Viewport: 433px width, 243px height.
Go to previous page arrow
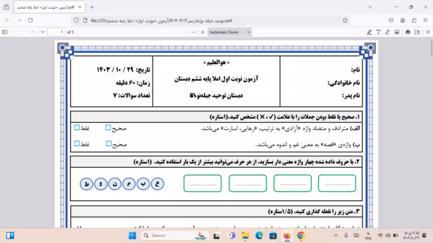point(33,32)
